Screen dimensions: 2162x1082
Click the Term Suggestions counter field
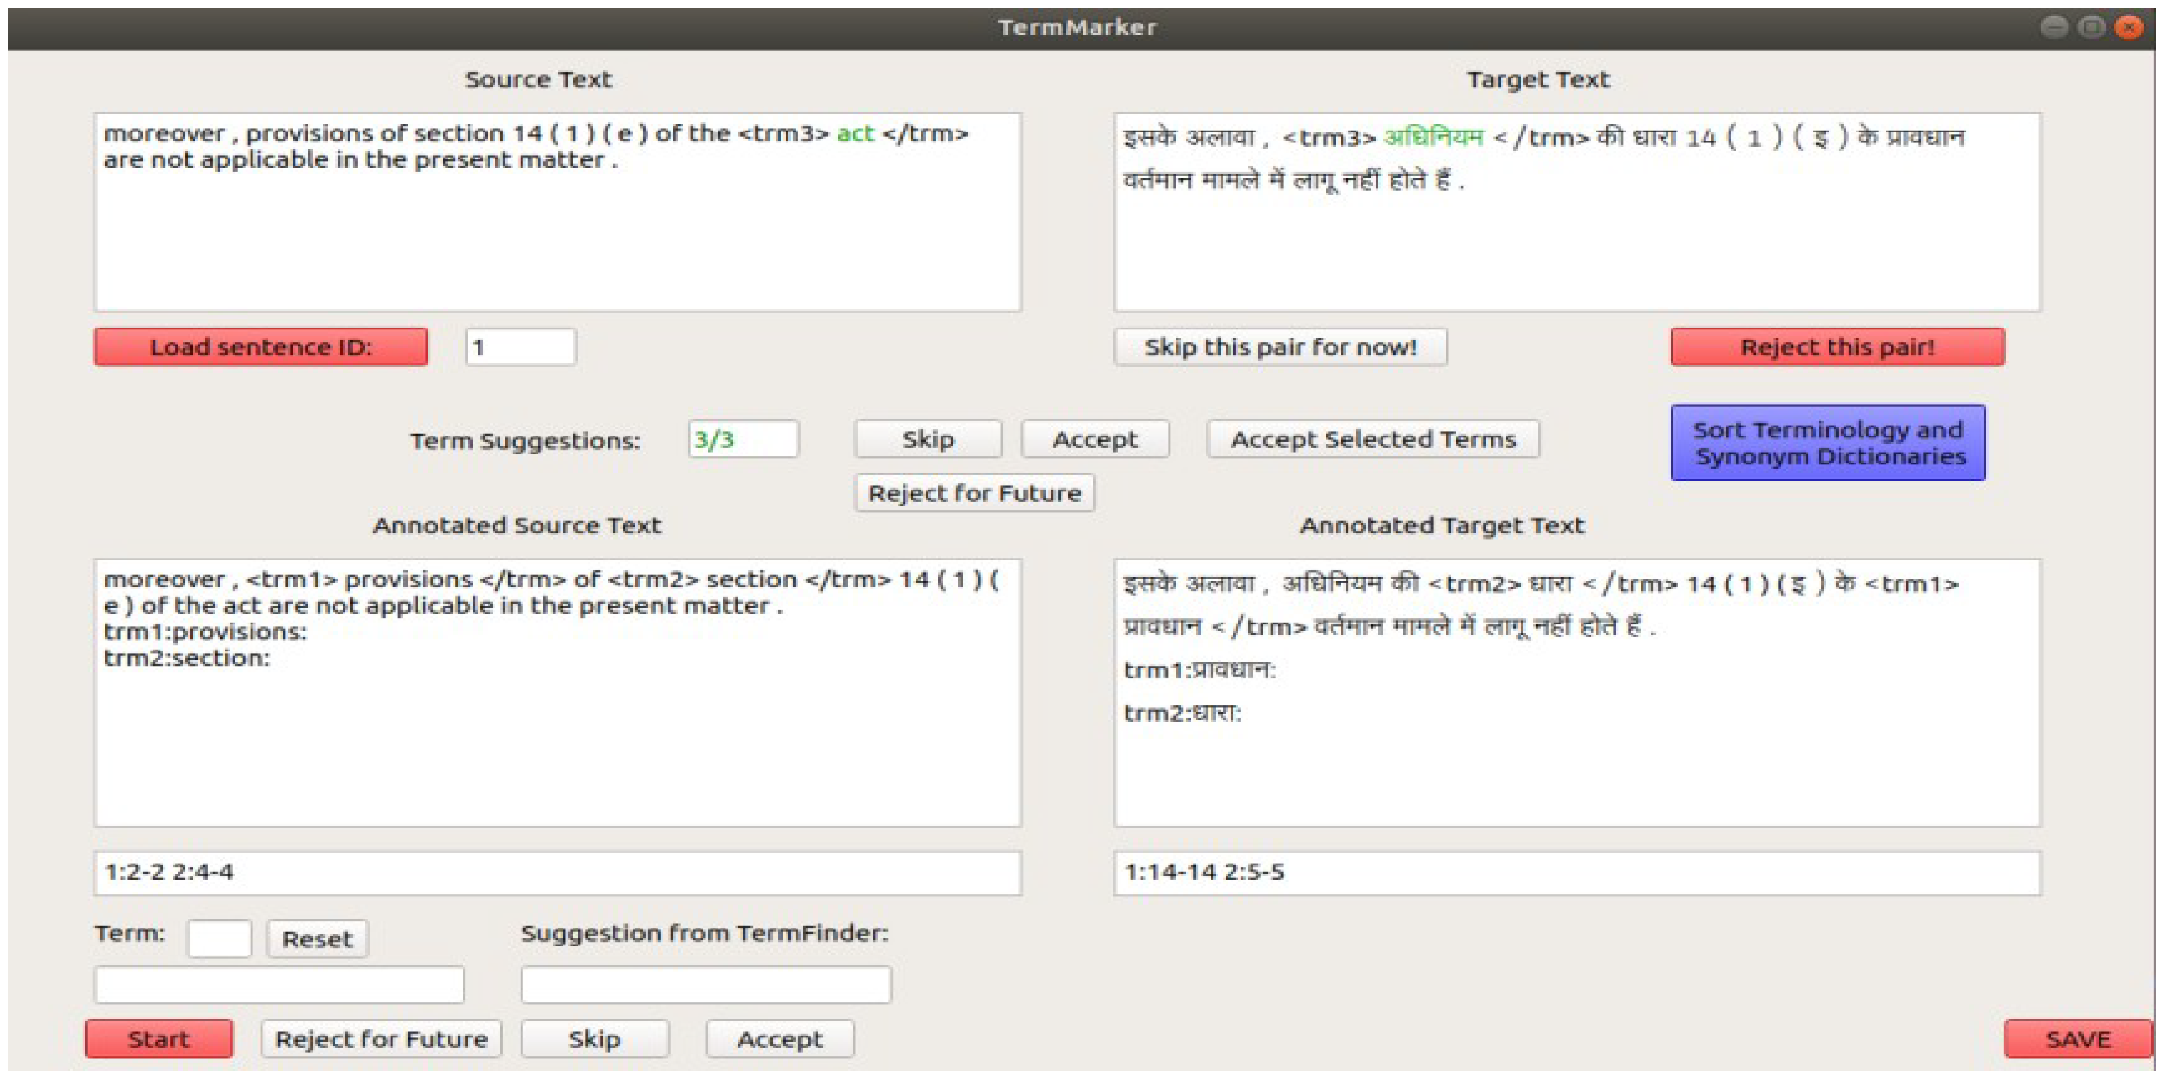tap(743, 439)
